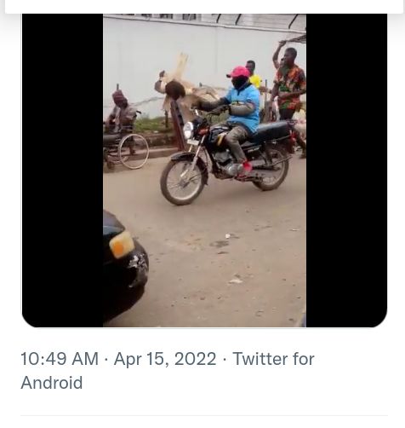Click the Apr 15, 2022 date

coord(165,359)
